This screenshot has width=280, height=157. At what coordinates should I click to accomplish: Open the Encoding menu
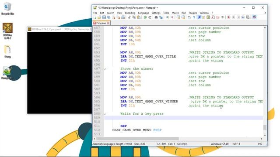click(130, 13)
